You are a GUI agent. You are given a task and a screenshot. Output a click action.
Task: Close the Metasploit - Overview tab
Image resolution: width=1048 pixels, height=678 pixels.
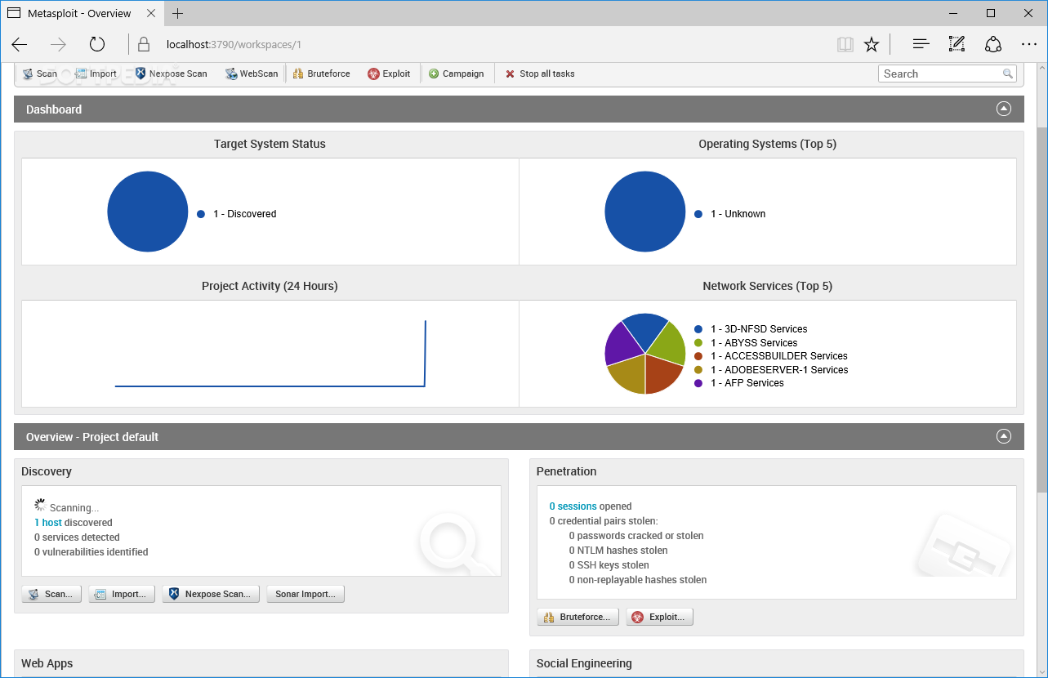[149, 13]
